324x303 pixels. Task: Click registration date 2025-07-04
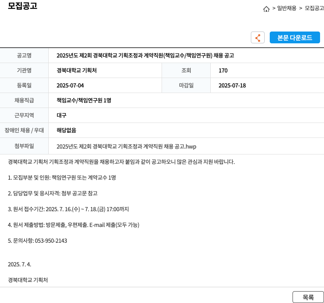(x=70, y=86)
